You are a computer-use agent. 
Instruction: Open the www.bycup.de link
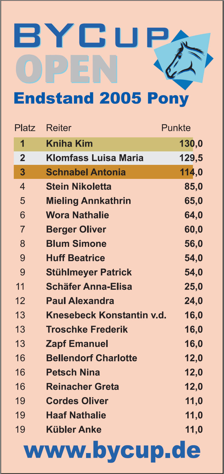112,450
